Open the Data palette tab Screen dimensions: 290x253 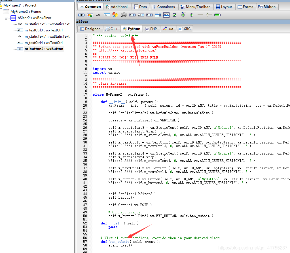pyautogui.click(x=141, y=7)
